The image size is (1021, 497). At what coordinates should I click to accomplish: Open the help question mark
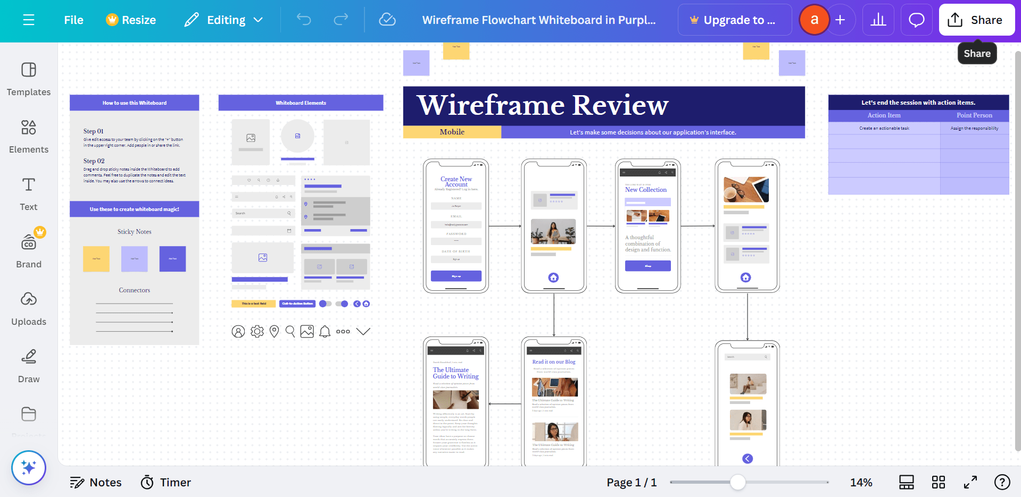click(x=1002, y=482)
